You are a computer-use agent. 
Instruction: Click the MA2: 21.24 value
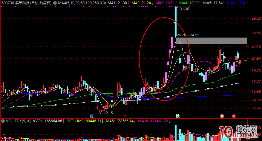click(141, 3)
